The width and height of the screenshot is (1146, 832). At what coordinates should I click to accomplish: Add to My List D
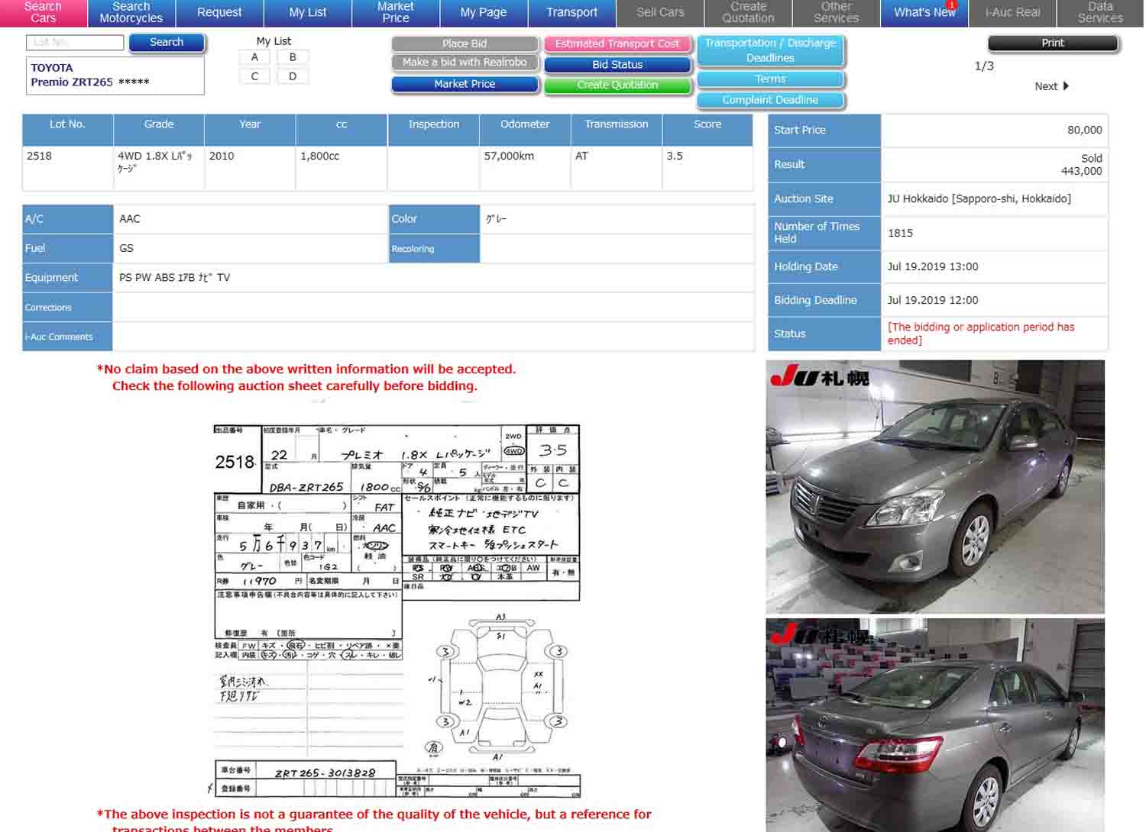click(x=293, y=76)
